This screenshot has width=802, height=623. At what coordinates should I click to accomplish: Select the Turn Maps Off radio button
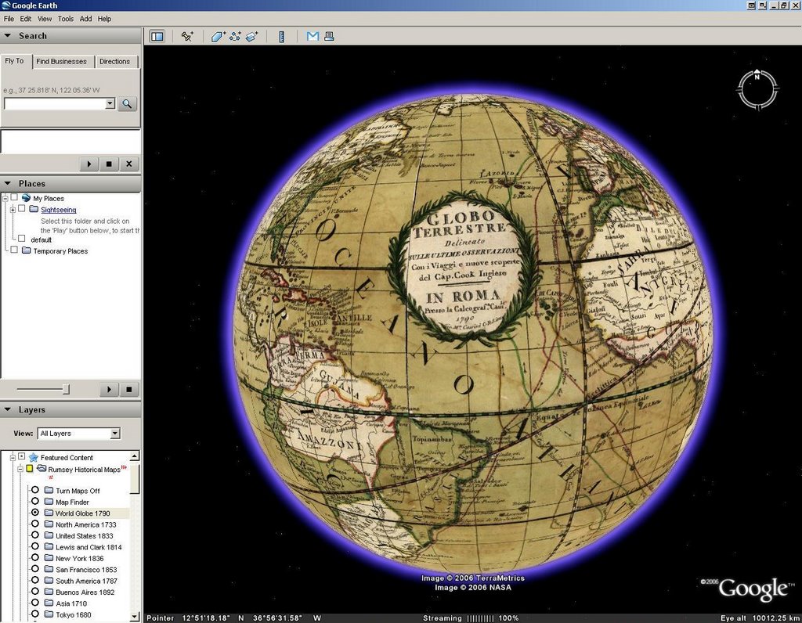pos(34,490)
